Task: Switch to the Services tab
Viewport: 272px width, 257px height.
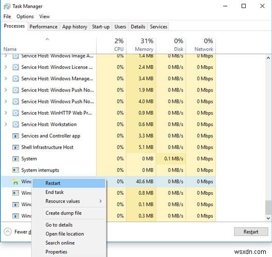Action: 158,27
